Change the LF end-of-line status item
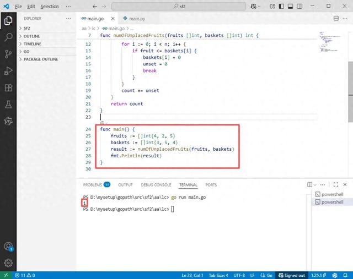The width and height of the screenshot is (353, 279). click(x=253, y=275)
